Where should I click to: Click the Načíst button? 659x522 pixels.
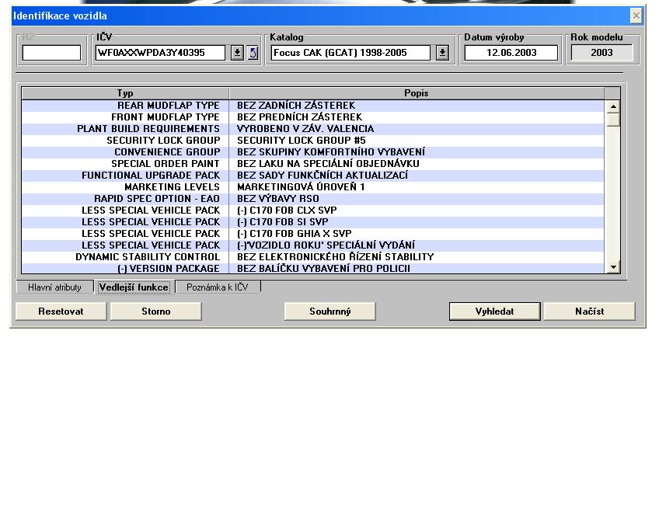point(589,311)
